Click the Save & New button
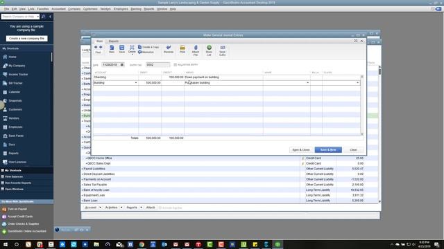 328,150
